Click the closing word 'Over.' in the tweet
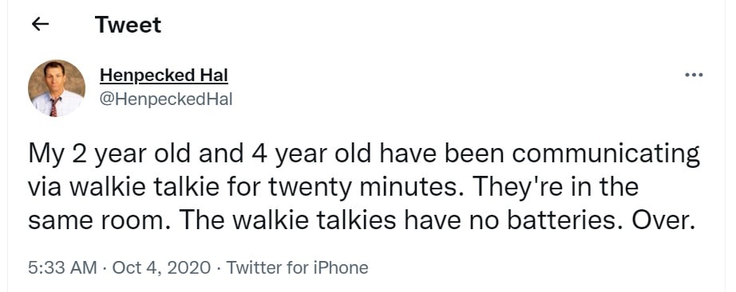This screenshot has width=736, height=292. (663, 220)
